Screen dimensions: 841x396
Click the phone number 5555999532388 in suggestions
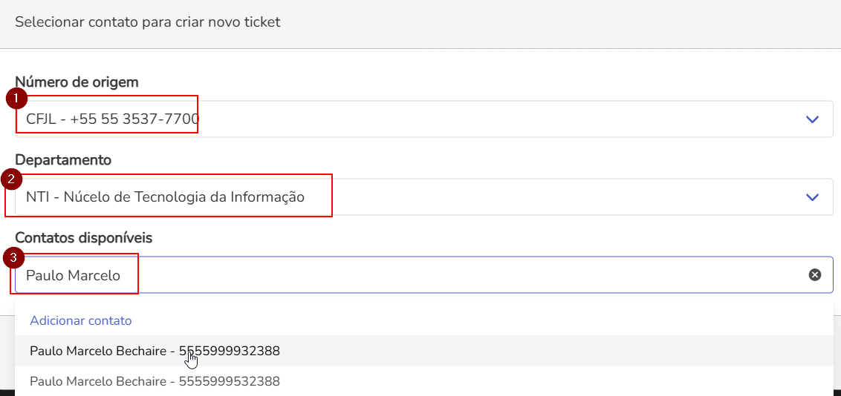(230, 382)
